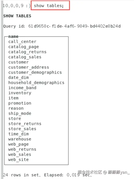Viewport: 134px width, 179px height.
Task: Click the 'show tables;' command text
Action: pos(49,6)
